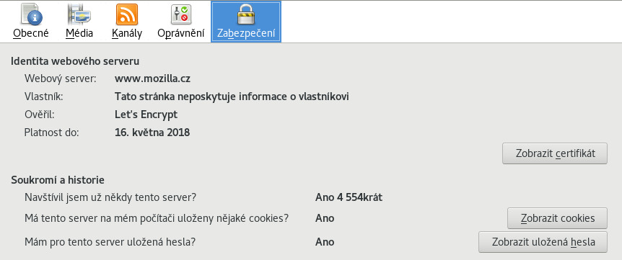622x260 pixels.
Task: Click the owner information text in Vlastník row
Action: pyautogui.click(x=232, y=97)
